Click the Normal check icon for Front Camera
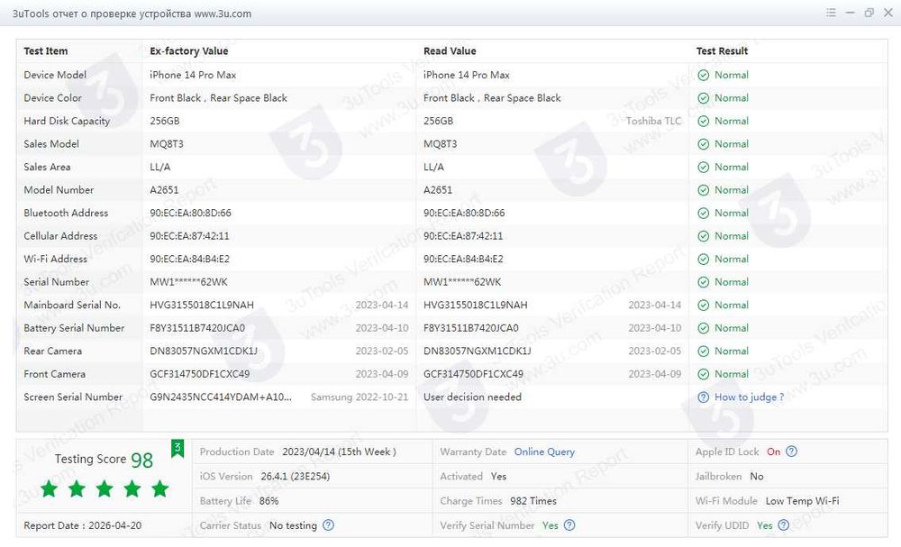 click(704, 374)
